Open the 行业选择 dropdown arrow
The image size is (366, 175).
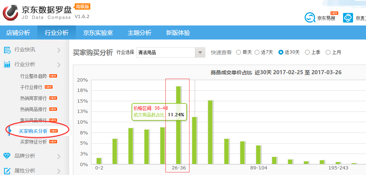200,52
